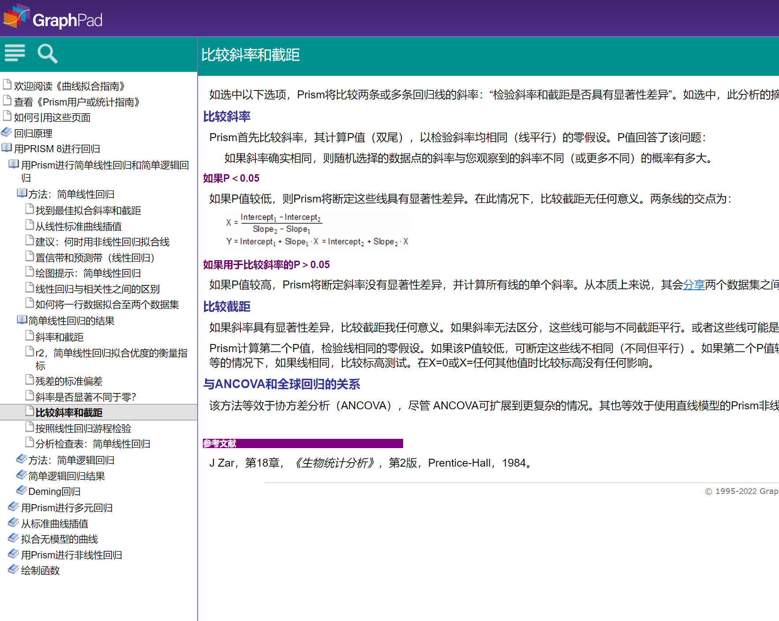This screenshot has height=621, width=779.
Task: Click book icon beside 用Prism进行非线性回归
Action: point(14,554)
